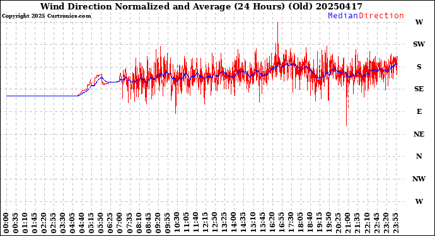Click the 17:30 time axis label
435x236 pixels.
click(x=291, y=223)
